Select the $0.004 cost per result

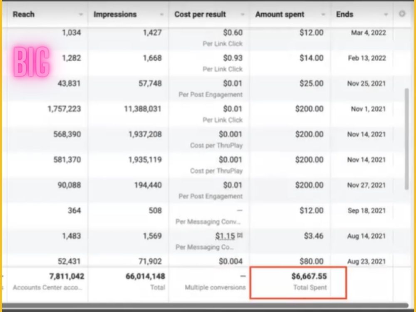click(x=230, y=262)
